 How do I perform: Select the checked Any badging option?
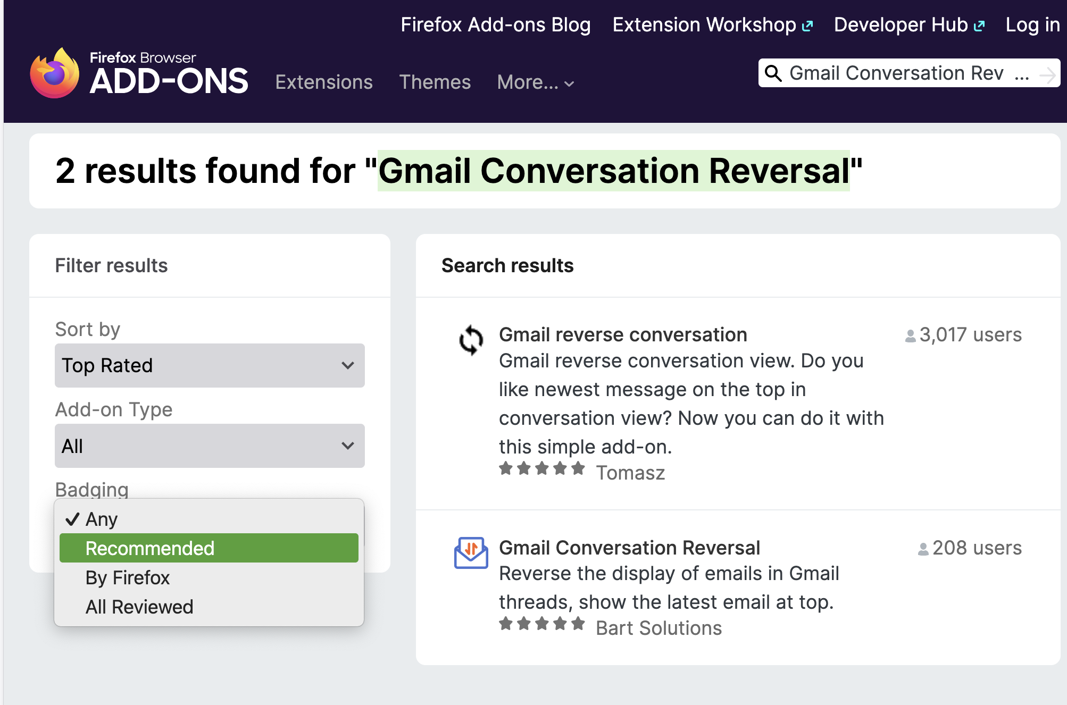pyautogui.click(x=101, y=519)
